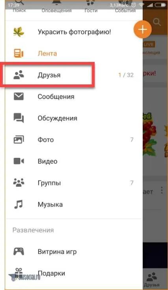Open the События tab

tap(125, 7)
